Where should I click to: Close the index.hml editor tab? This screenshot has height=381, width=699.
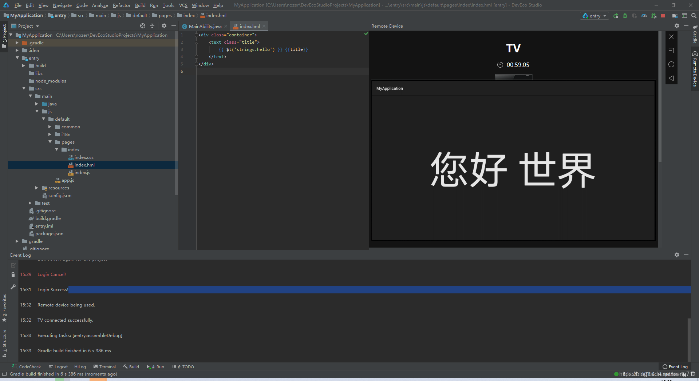(x=264, y=26)
